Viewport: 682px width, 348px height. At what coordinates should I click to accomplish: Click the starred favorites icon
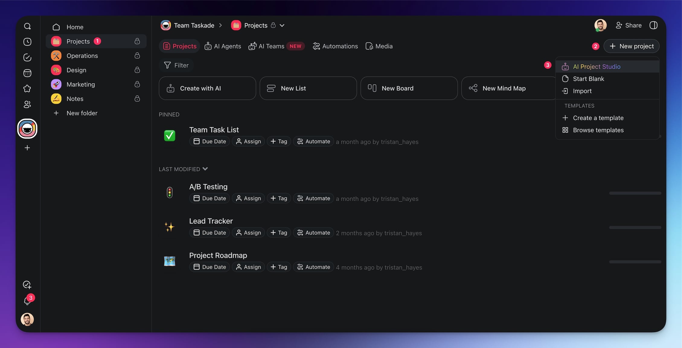[x=27, y=89]
